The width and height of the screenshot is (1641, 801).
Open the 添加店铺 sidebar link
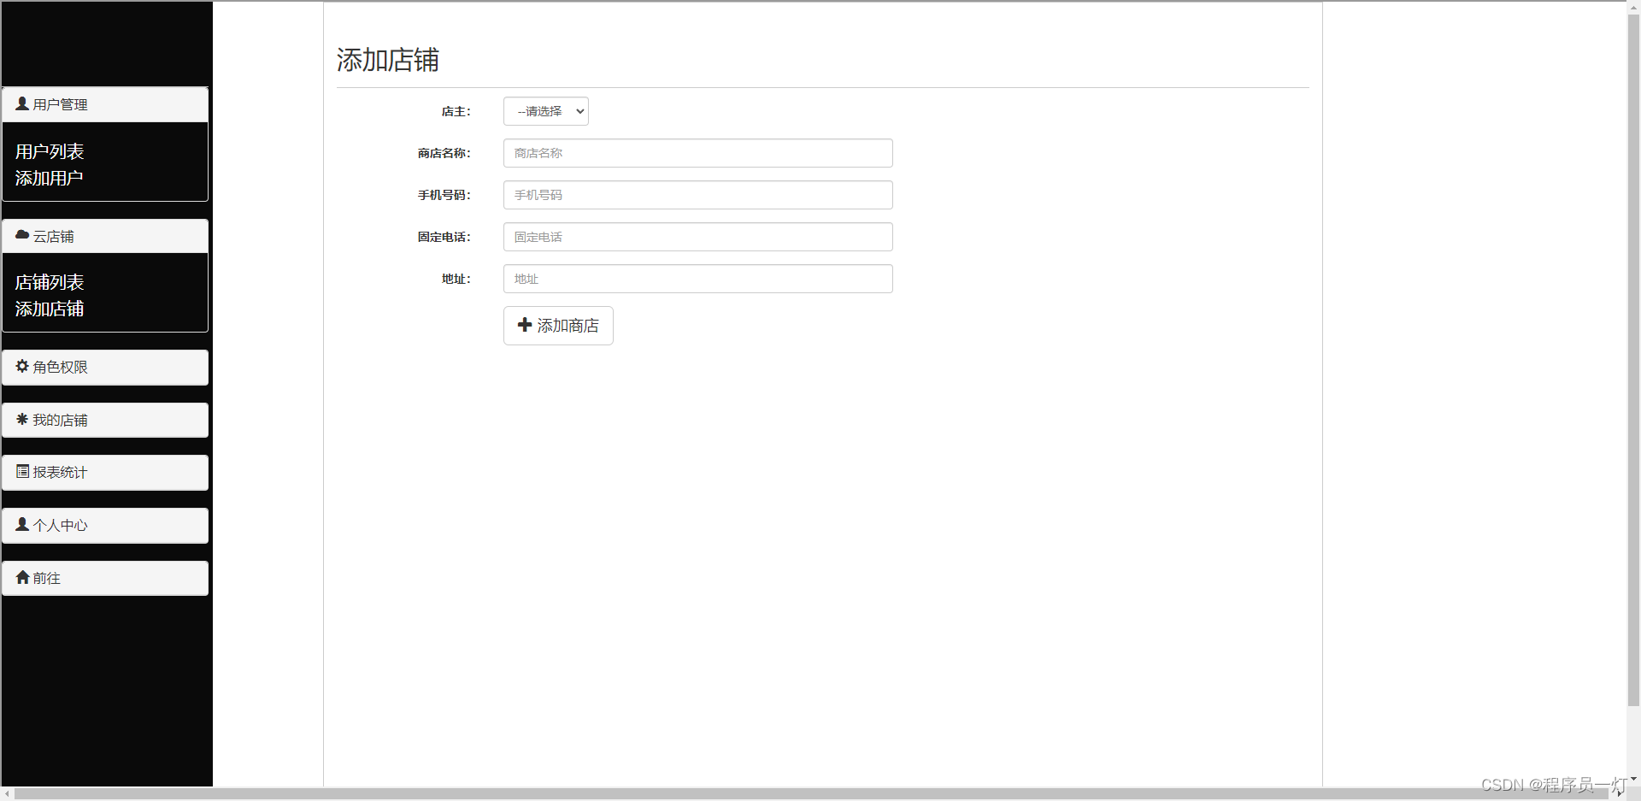[x=50, y=309]
